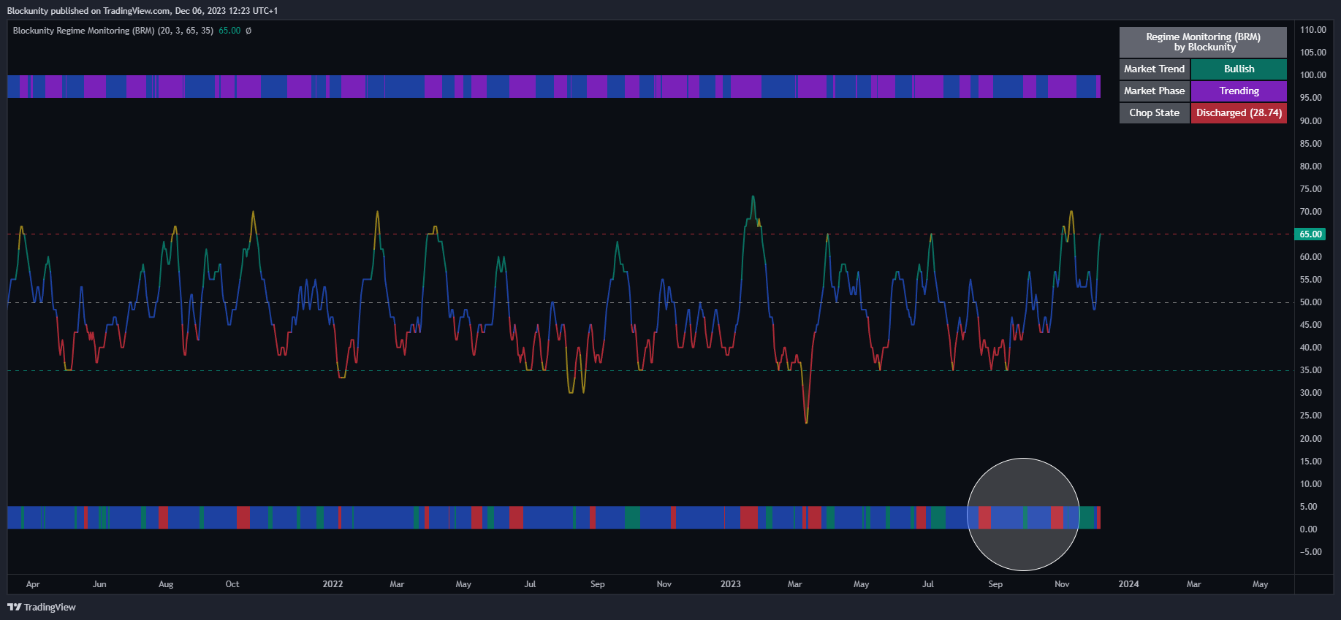Click the 70.00 scale label

pyautogui.click(x=1311, y=212)
